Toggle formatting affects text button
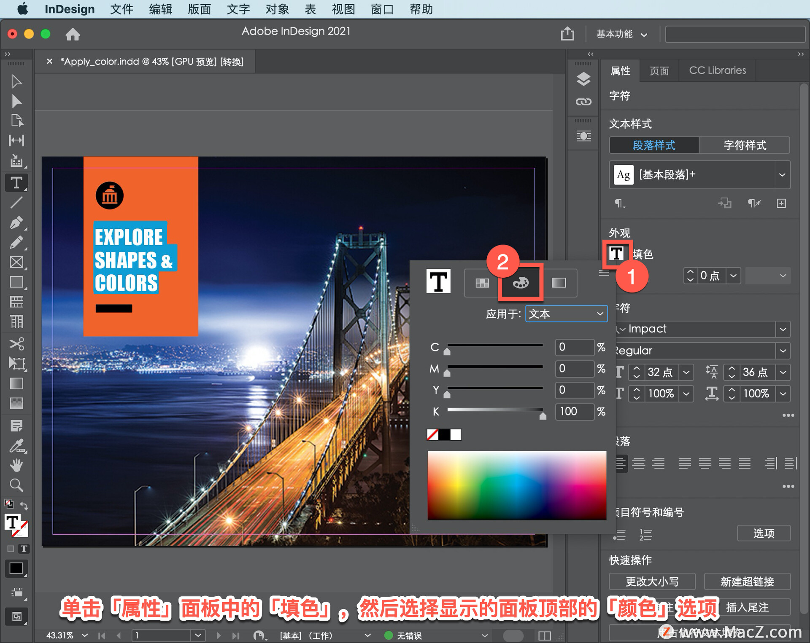The height and width of the screenshot is (643, 810). tap(24, 549)
